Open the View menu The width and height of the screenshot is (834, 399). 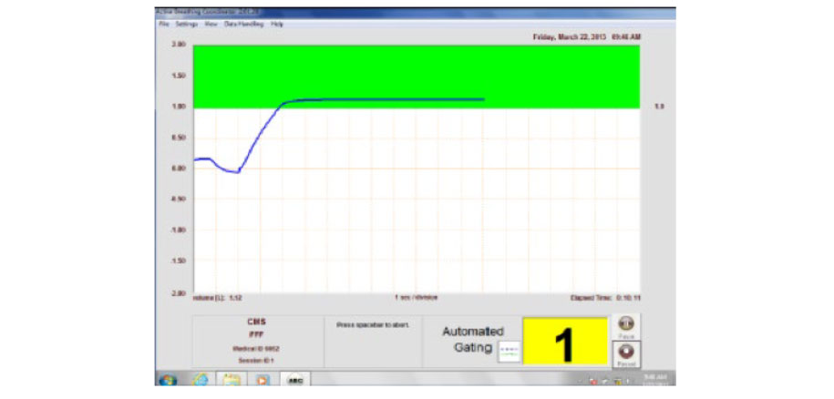click(x=211, y=25)
